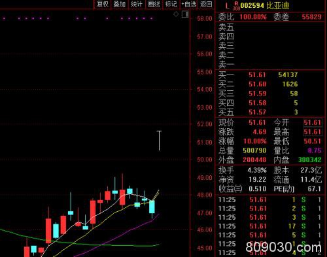This screenshot has height=257, width=327.
Task: Click the 买四 price 51.58 row
Action: (x=270, y=103)
